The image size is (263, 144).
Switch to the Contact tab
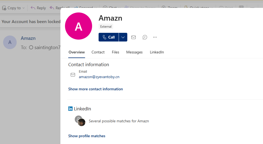point(98,52)
